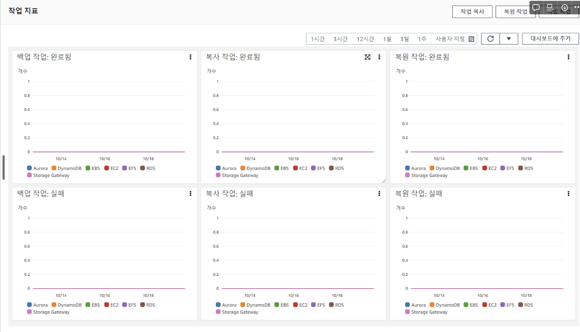580x332 pixels.
Task: Click the 백업 작업: 실패 widget title
Action: 40,194
